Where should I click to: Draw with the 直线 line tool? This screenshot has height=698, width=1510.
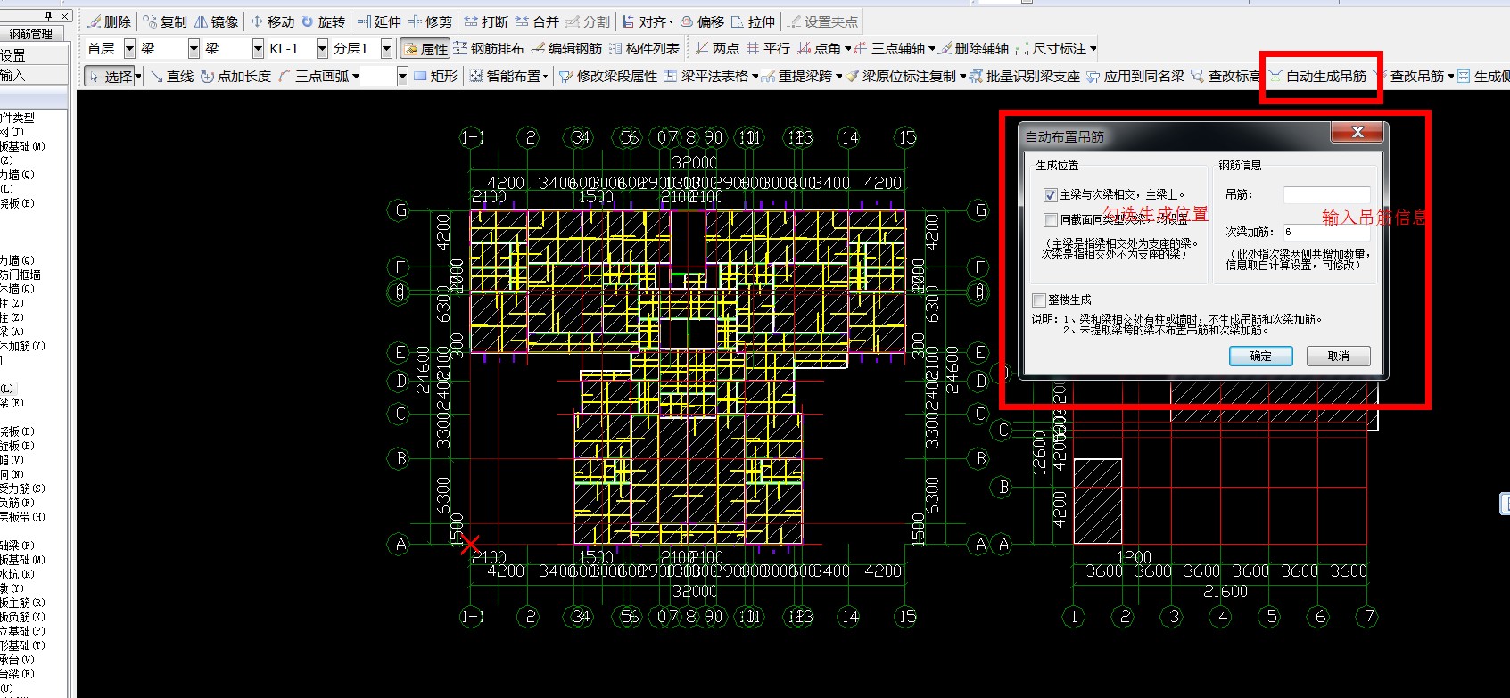pos(172,76)
